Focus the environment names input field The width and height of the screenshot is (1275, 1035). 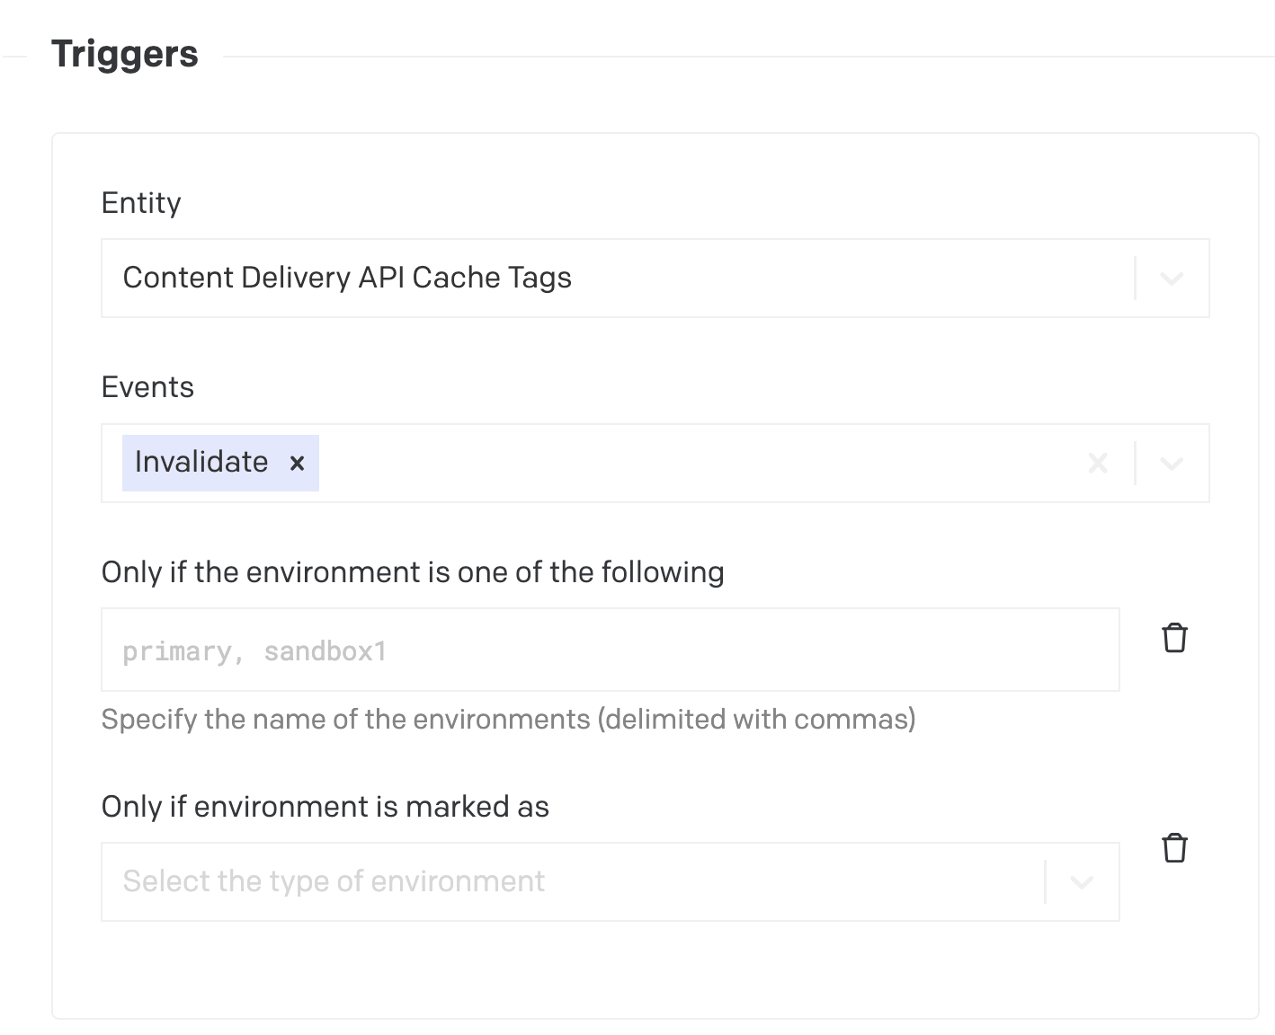click(611, 650)
